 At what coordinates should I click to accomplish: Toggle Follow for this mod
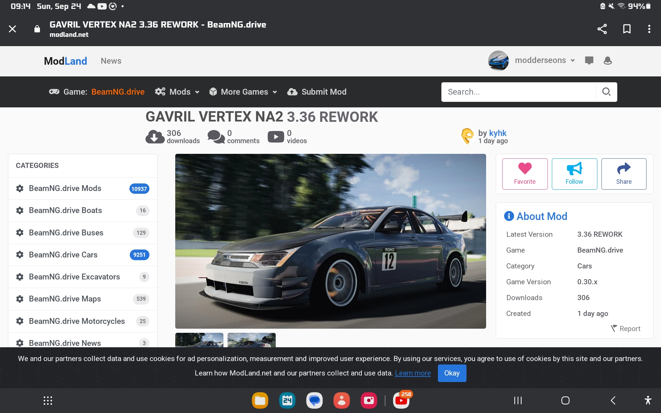pos(574,174)
